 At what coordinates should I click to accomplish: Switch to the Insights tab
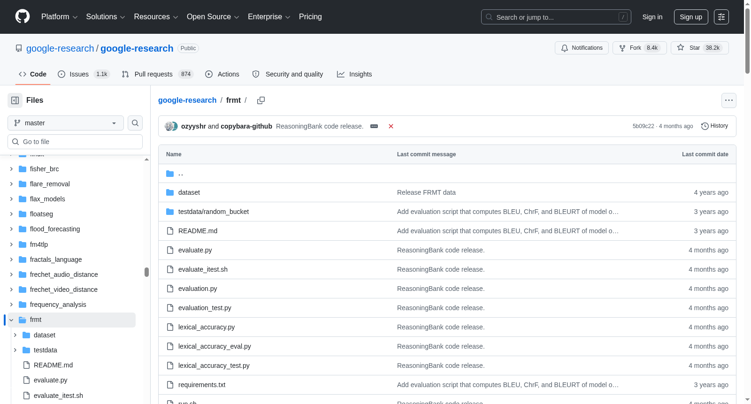tap(354, 74)
